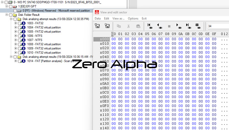
Task: Click the red EFI GPT partition icon
Action: click(15, 6)
